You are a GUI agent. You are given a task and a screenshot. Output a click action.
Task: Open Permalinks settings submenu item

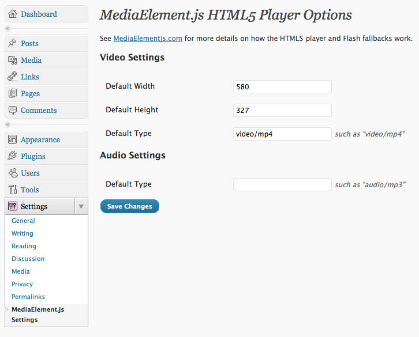[28, 297]
